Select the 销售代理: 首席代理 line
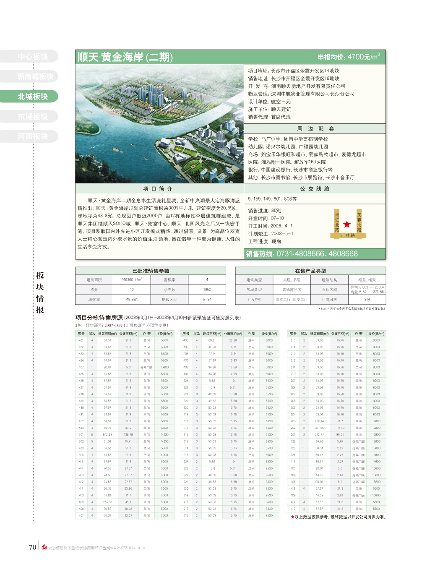The height and width of the screenshot is (577, 422). (269, 117)
